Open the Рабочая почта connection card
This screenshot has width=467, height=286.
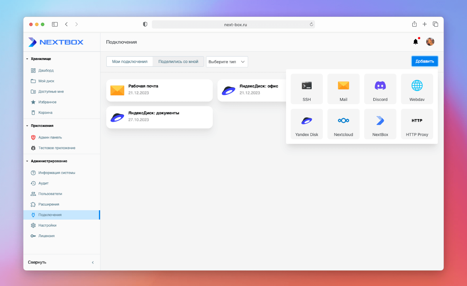click(159, 91)
